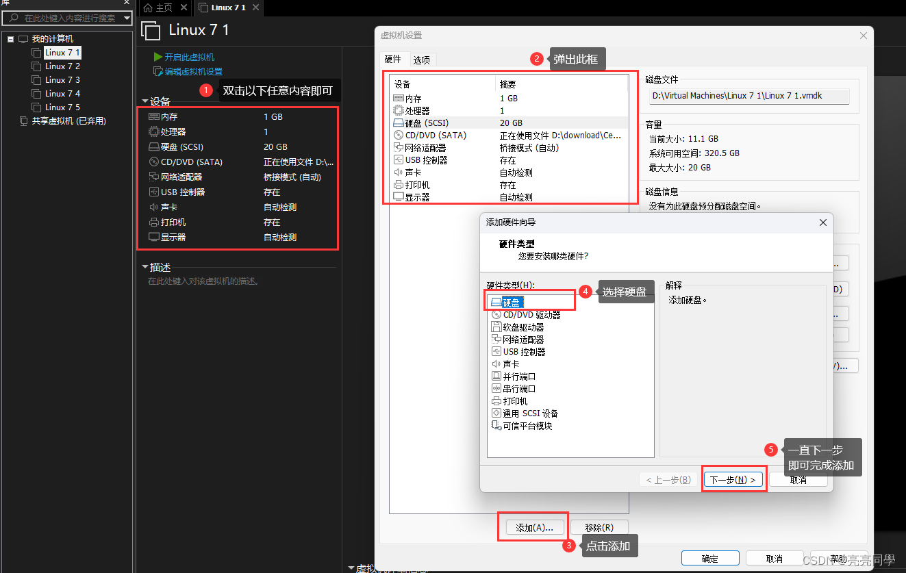Switch to 选项 tab in settings dialog
The height and width of the screenshot is (573, 906).
[x=422, y=60]
